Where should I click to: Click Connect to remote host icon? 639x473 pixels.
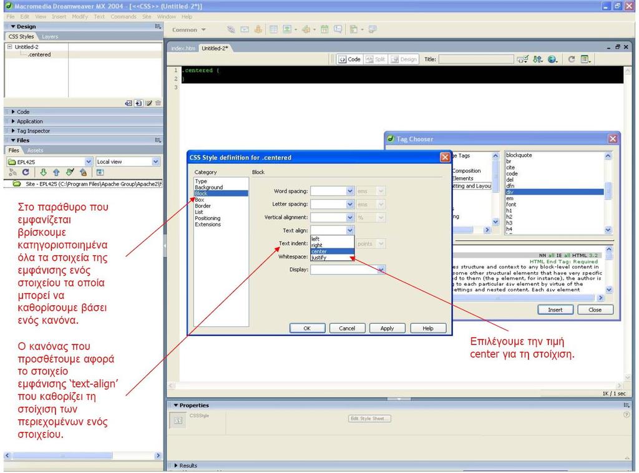click(x=12, y=172)
